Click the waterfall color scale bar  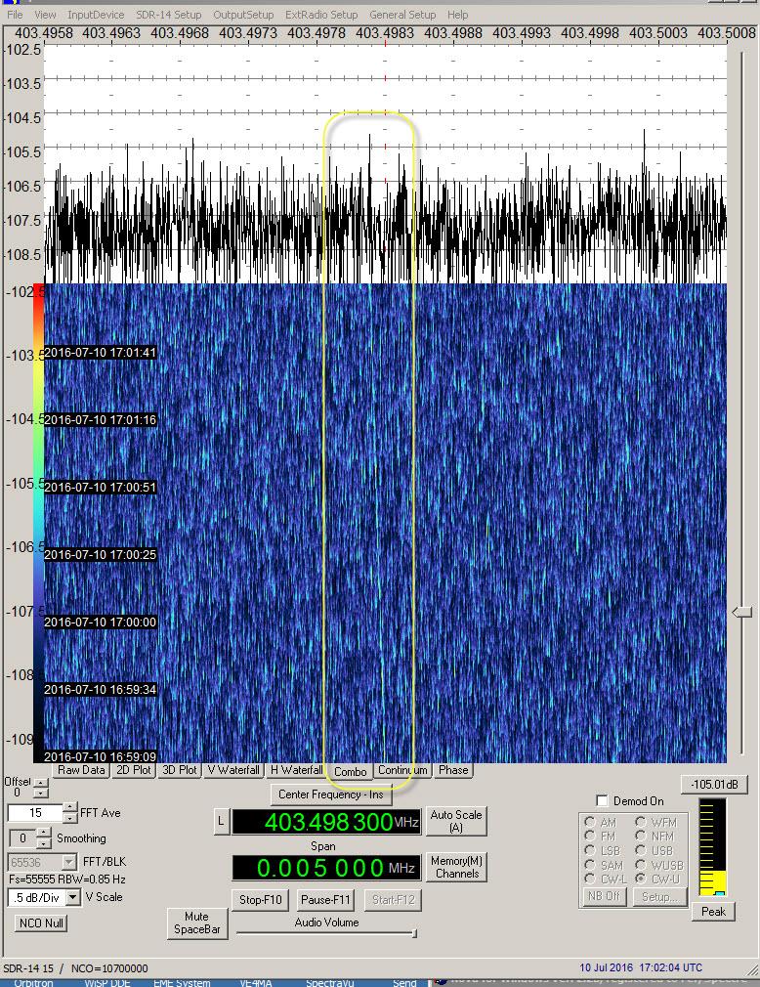[38, 523]
